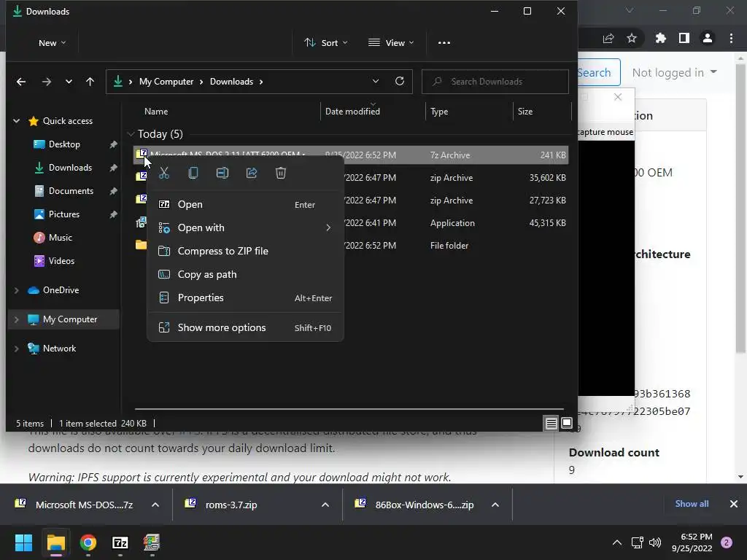The width and height of the screenshot is (747, 560).
Task: Expand the address bar history dropdown
Action: click(x=376, y=82)
